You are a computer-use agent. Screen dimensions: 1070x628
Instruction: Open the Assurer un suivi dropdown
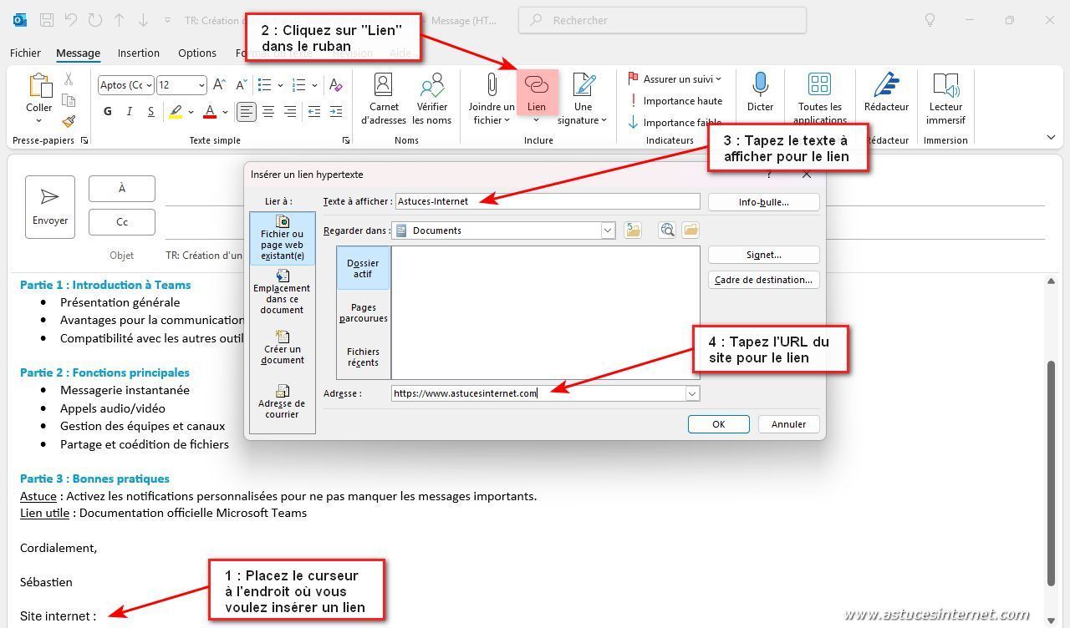[675, 79]
